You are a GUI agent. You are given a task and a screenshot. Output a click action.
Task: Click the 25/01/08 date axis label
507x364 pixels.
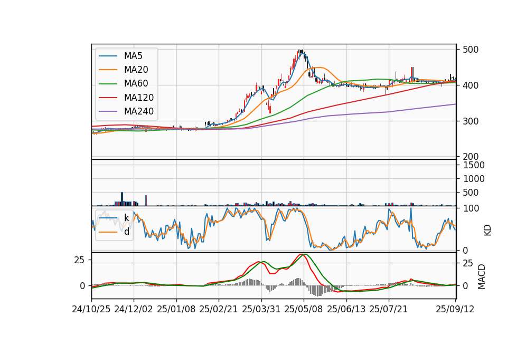click(x=176, y=309)
